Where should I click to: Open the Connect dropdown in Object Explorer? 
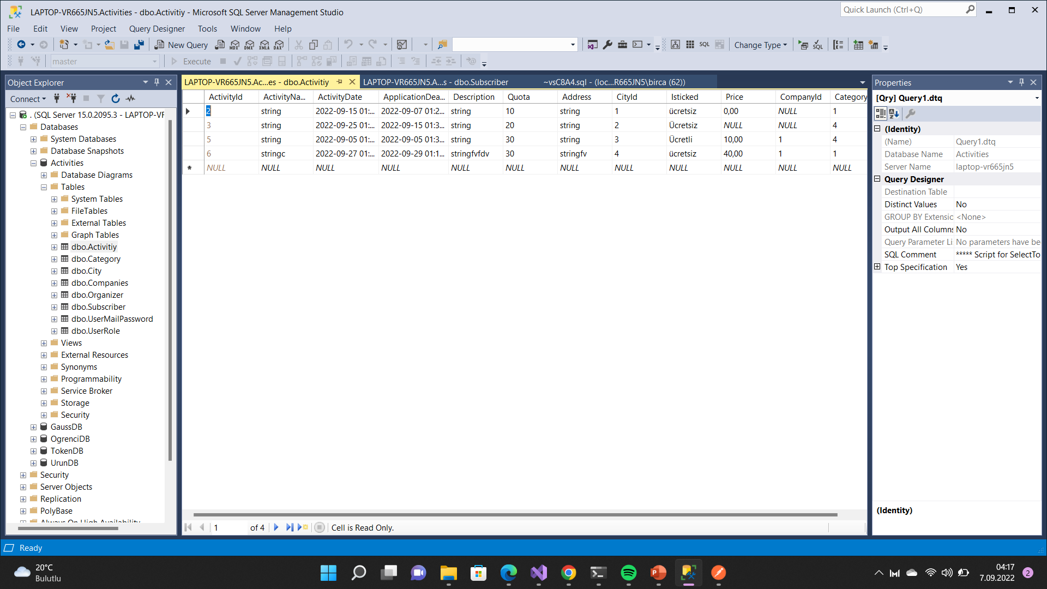(x=28, y=99)
